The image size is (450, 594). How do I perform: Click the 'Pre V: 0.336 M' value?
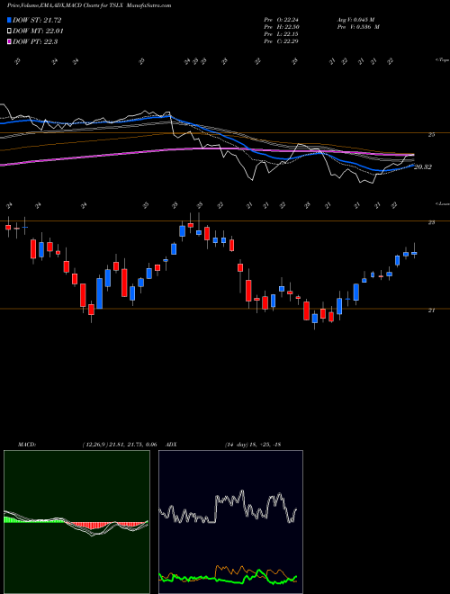[x=358, y=27]
